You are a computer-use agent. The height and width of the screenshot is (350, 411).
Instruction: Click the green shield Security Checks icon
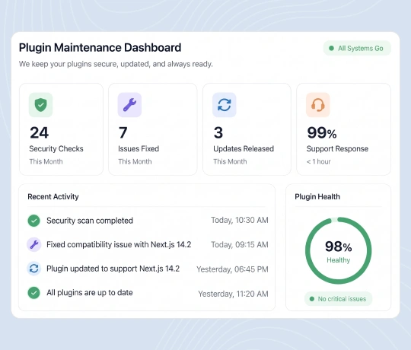[40, 105]
